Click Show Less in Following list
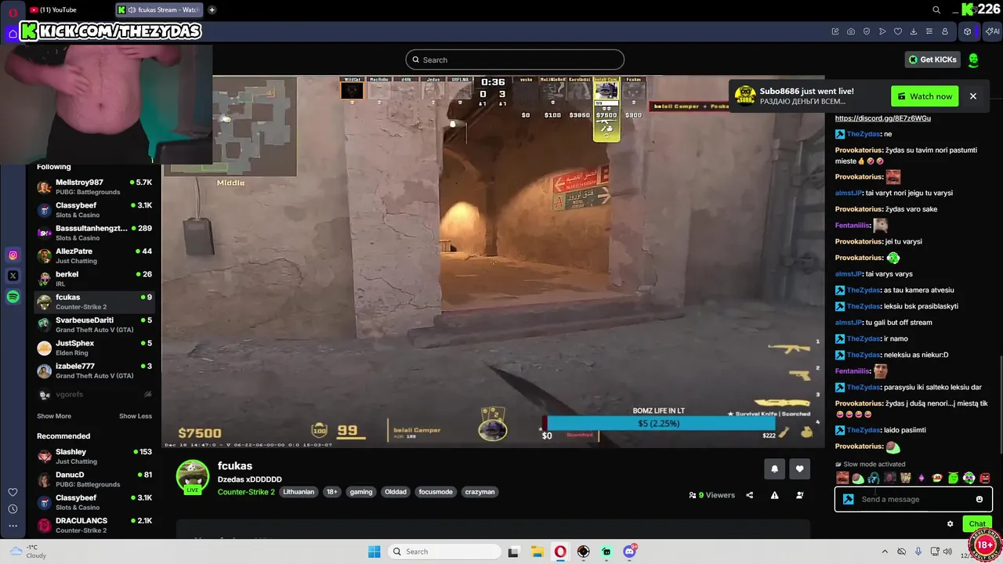Viewport: 1003px width, 564px height. pos(136,416)
